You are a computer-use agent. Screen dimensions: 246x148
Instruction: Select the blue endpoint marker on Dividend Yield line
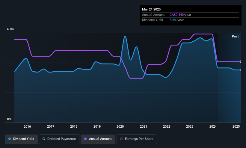241,70
